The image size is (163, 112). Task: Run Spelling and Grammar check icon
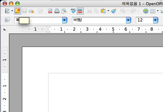pos(73,11)
